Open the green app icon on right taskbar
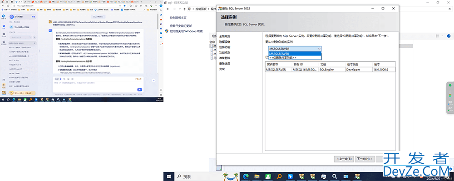 pos(268,176)
